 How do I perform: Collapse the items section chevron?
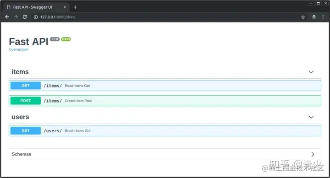point(311,72)
